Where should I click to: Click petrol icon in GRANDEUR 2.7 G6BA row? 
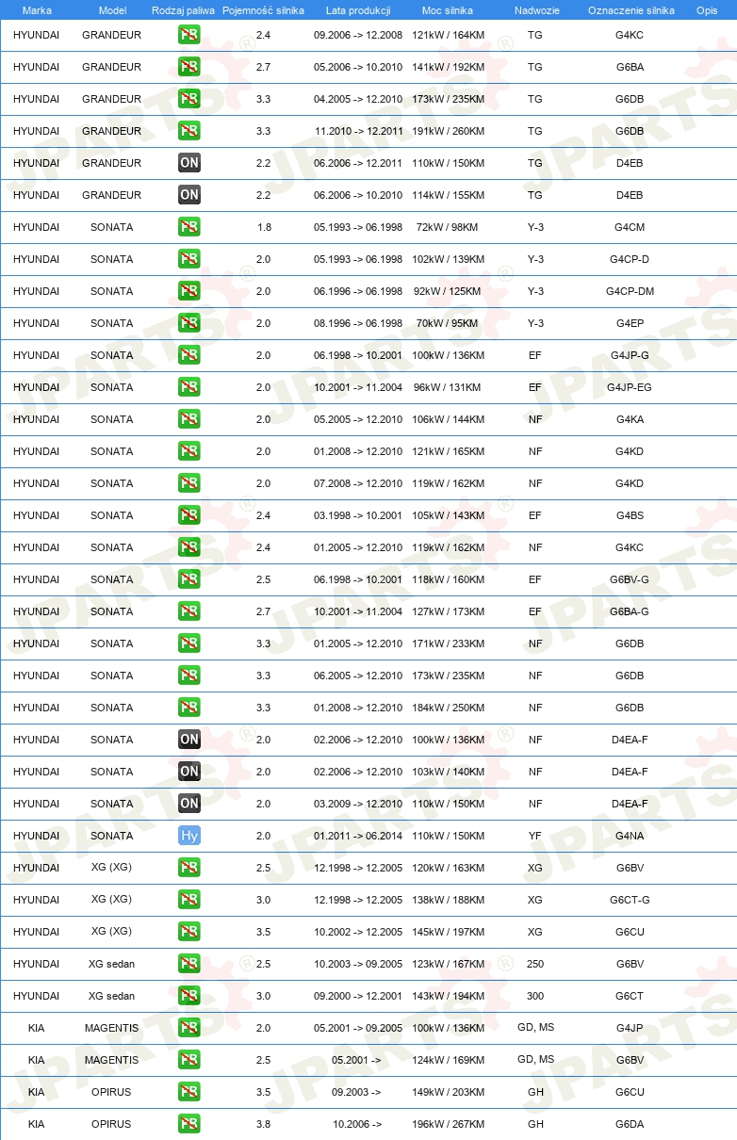pos(189,67)
